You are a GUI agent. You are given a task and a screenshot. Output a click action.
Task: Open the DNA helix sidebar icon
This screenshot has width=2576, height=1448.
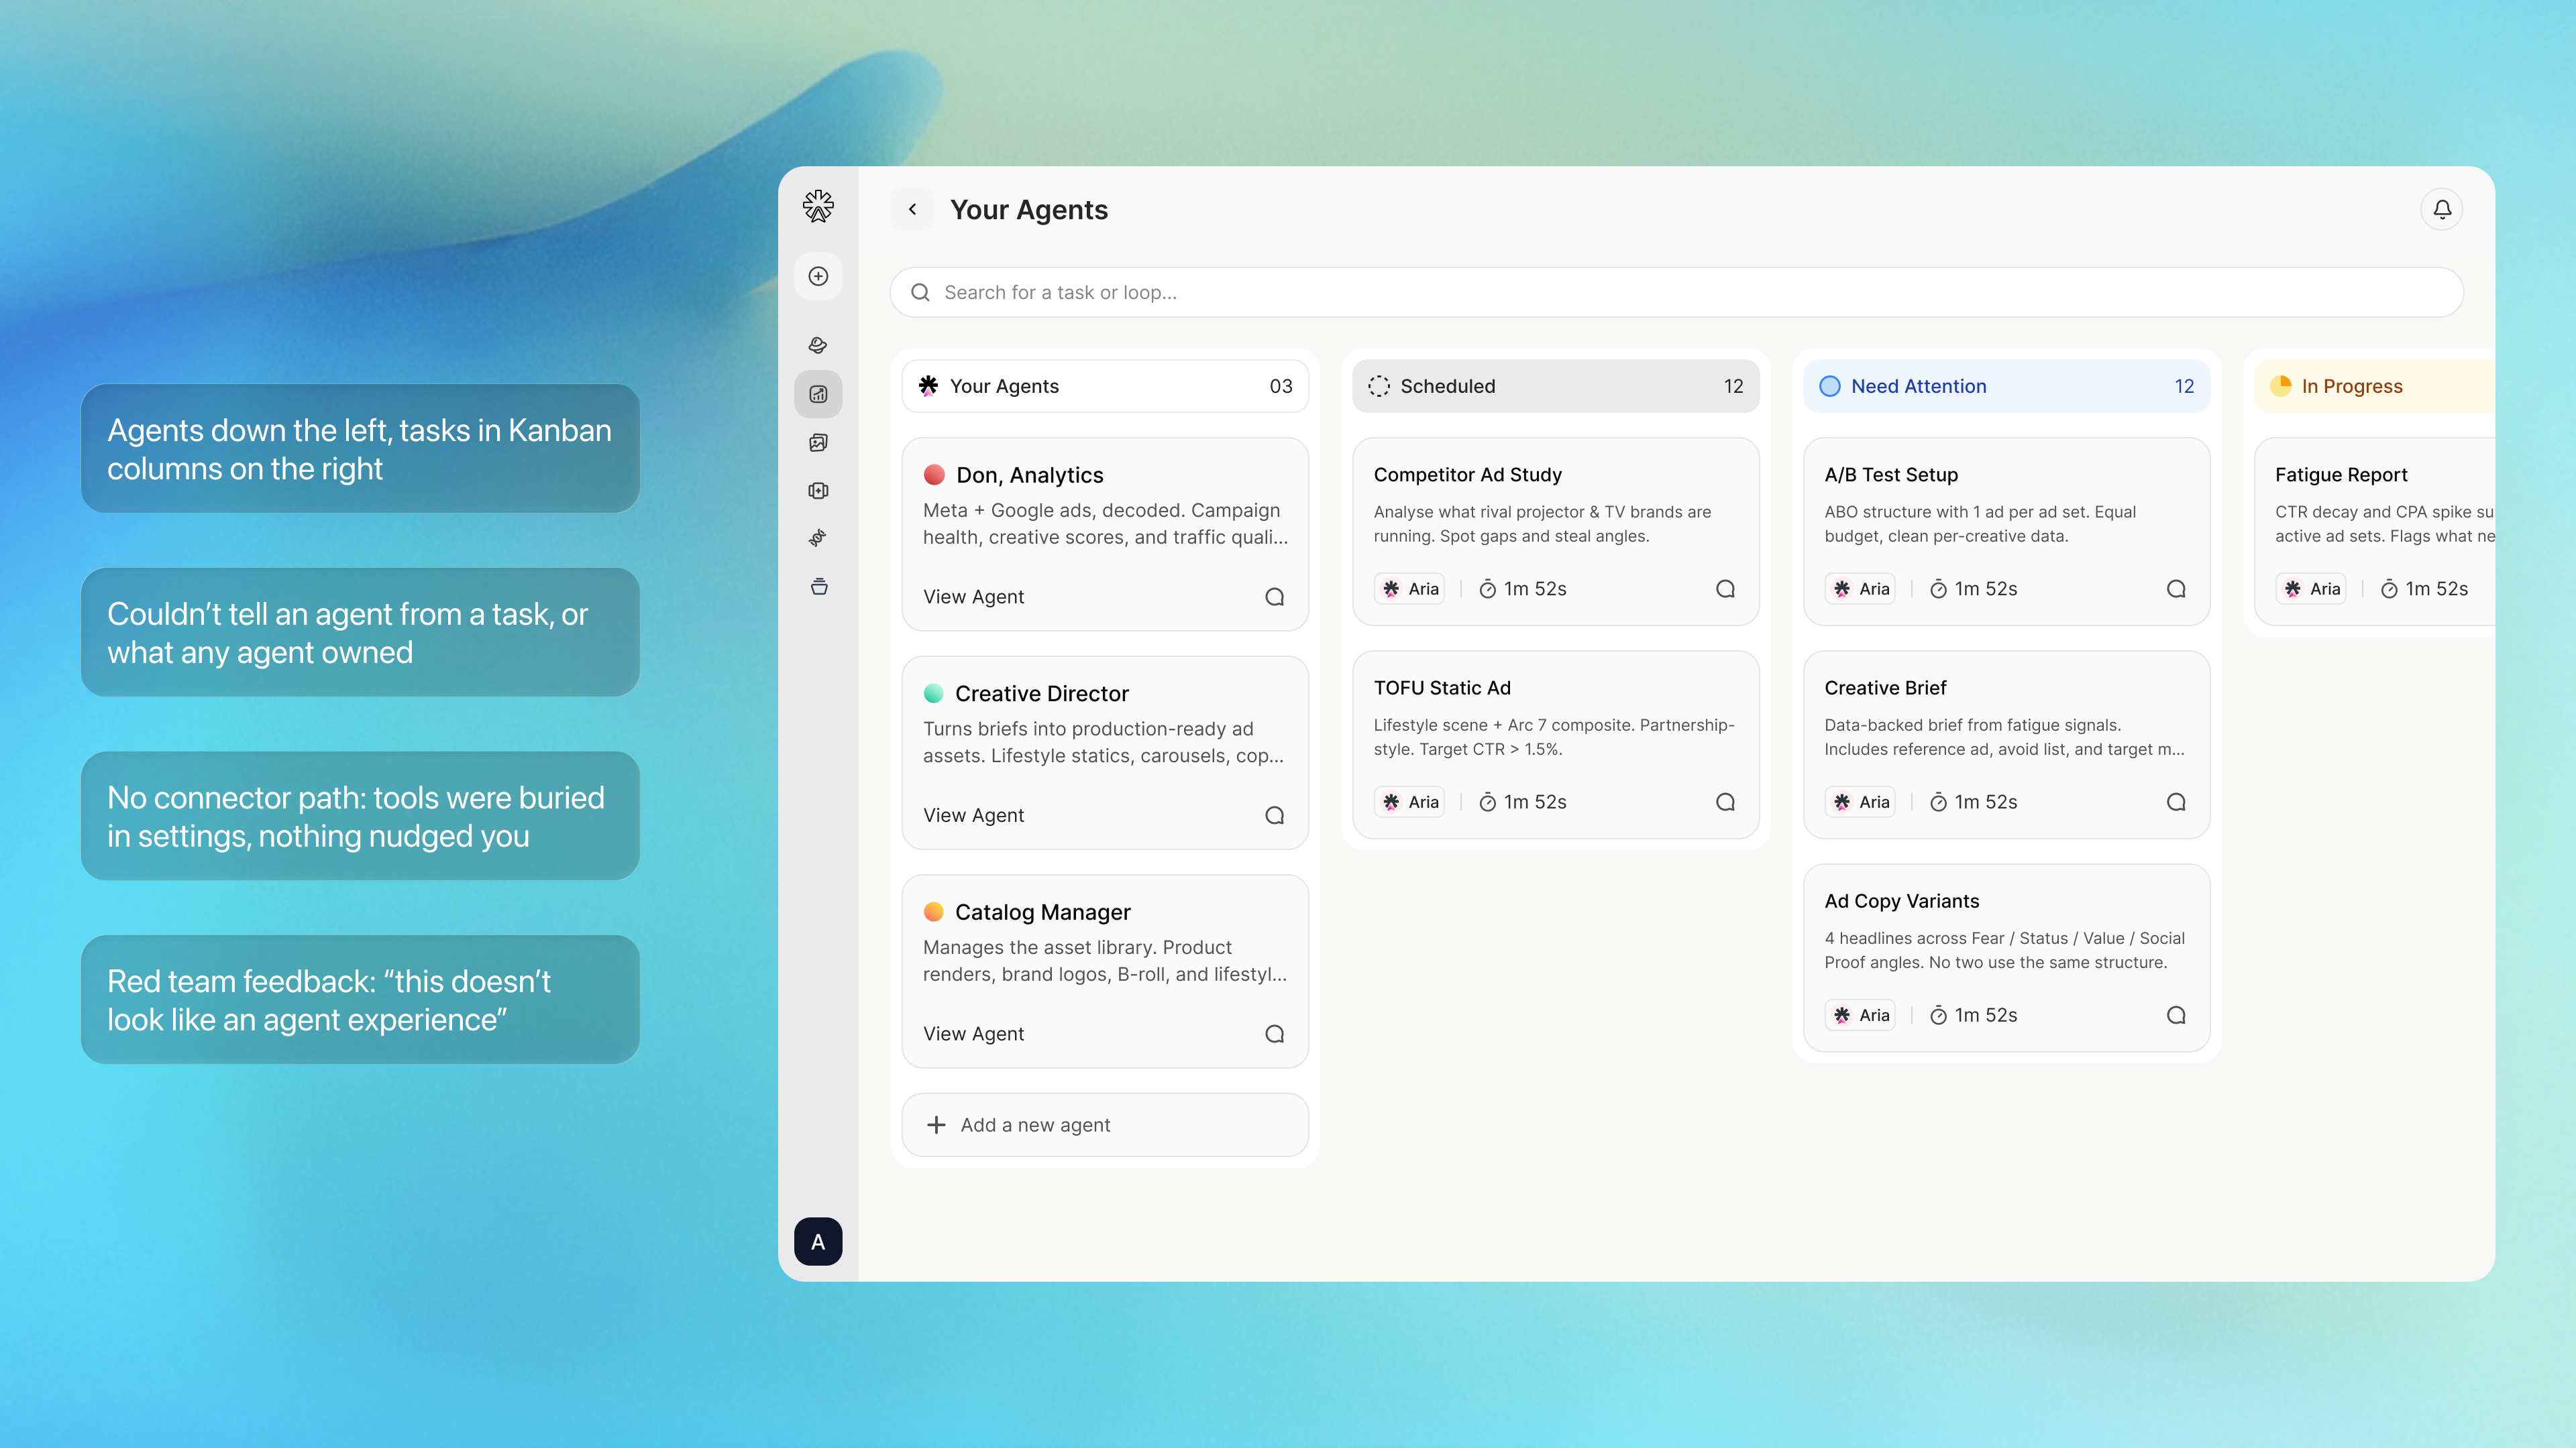coord(818,538)
